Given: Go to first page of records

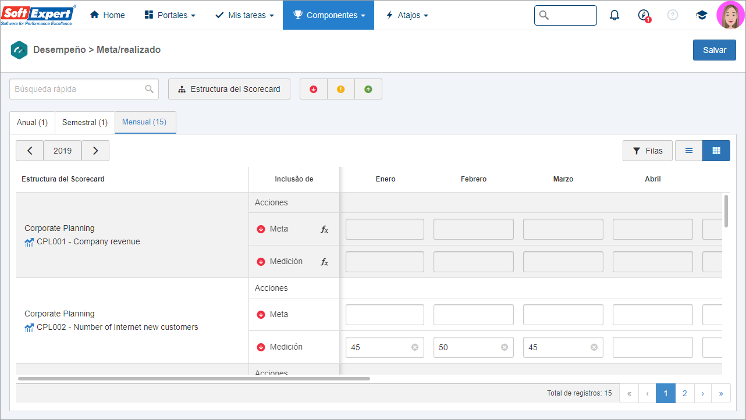Looking at the screenshot, I should pyautogui.click(x=629, y=393).
